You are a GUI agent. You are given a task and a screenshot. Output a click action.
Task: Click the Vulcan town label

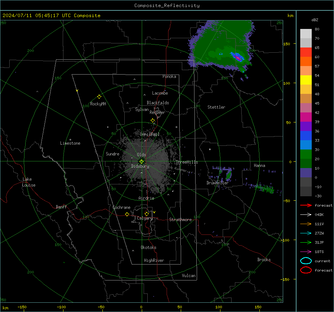189,275
